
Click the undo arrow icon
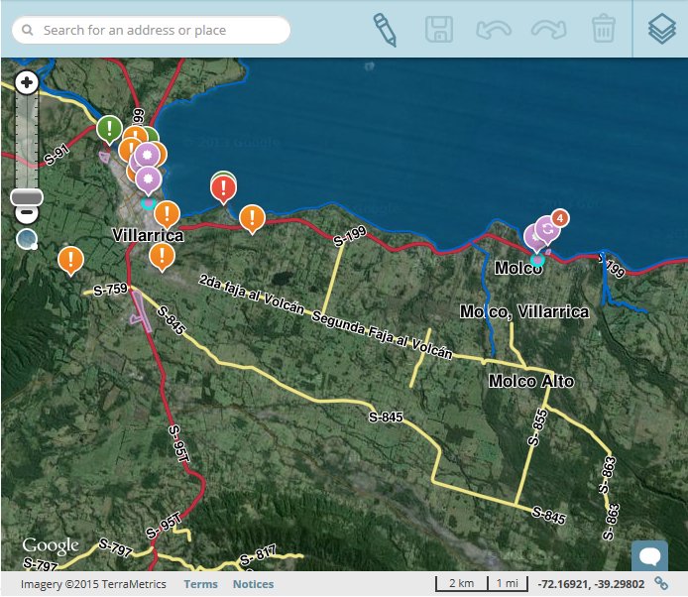(x=494, y=30)
